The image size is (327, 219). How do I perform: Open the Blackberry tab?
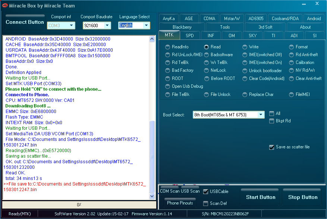coord(182,27)
